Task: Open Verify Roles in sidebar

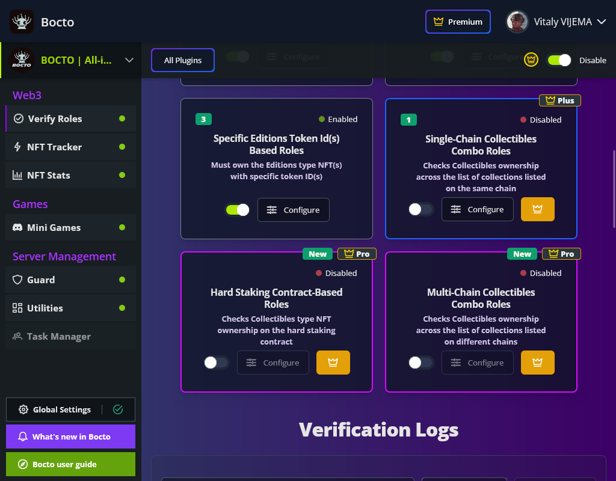Action: tap(71, 118)
